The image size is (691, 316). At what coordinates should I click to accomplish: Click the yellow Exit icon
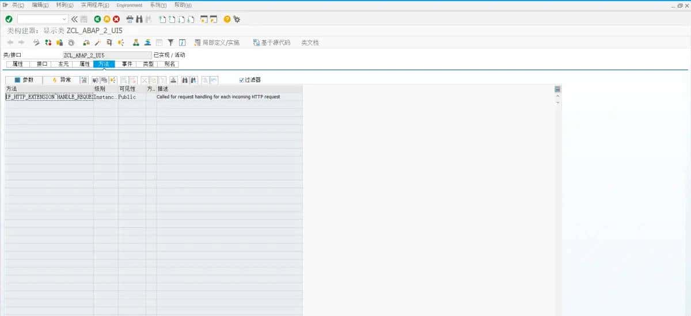coord(107,19)
